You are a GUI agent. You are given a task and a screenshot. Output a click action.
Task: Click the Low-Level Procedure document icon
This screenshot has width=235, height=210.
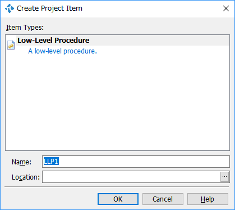click(11, 45)
